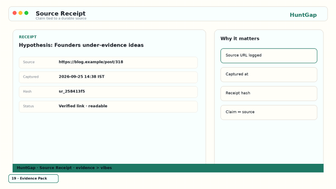
Task: Click the 'Source' field label
Action: pos(29,62)
